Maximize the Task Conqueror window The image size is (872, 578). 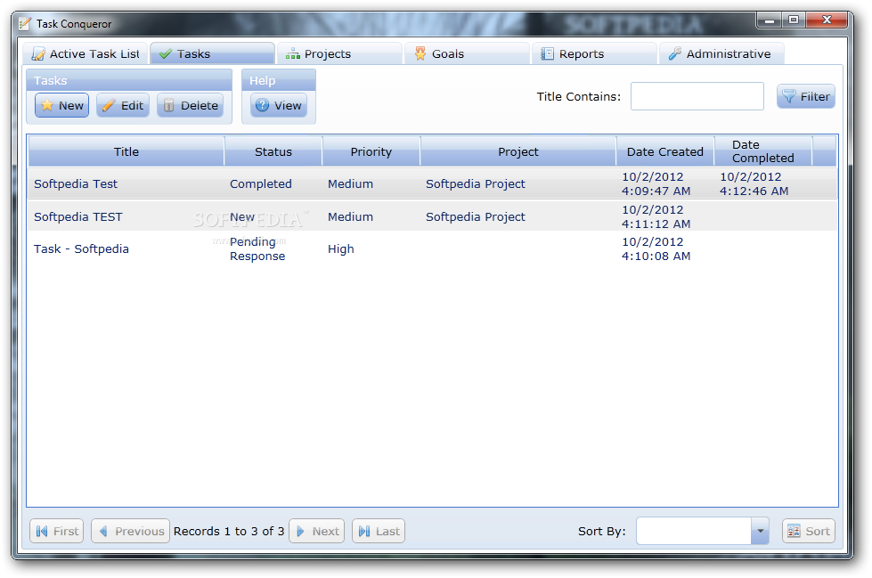(x=794, y=20)
